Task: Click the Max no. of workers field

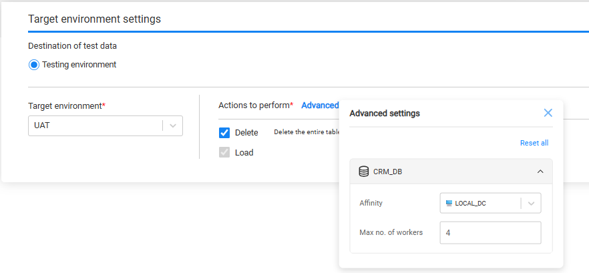Action: point(490,233)
